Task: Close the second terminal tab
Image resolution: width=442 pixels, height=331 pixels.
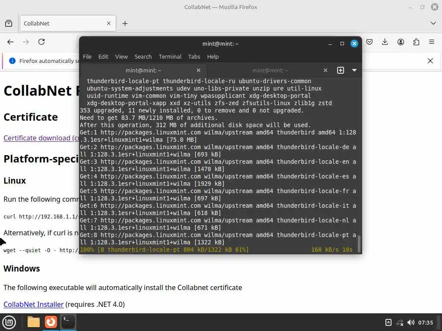Action: click(x=325, y=70)
